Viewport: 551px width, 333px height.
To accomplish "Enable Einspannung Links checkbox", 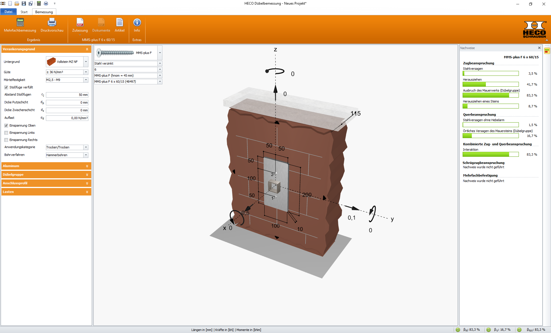I will (6, 133).
